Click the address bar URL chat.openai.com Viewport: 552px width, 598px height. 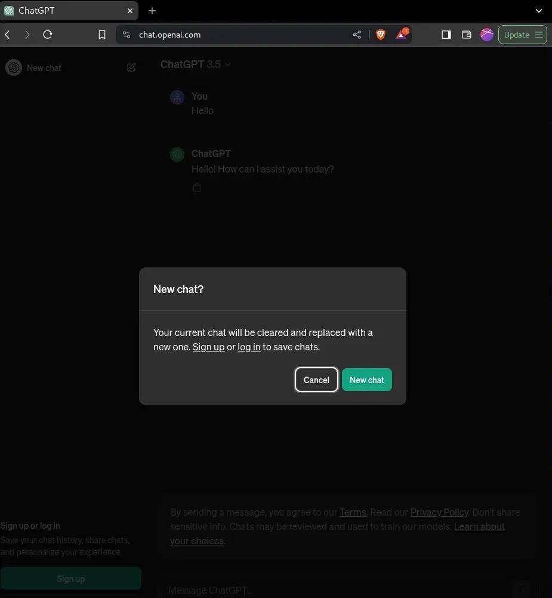[169, 35]
